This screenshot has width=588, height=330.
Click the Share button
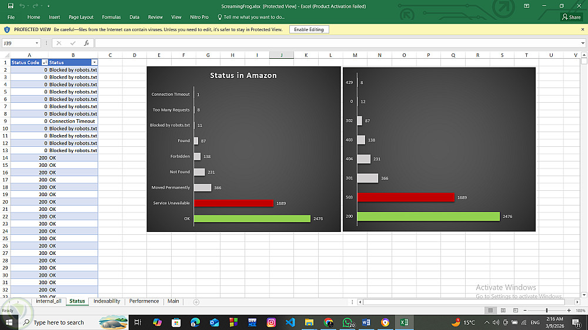pos(572,17)
